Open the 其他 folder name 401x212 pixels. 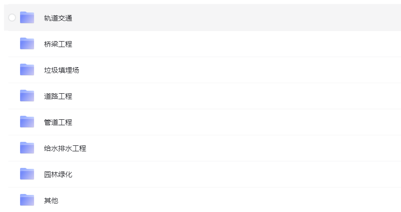pyautogui.click(x=51, y=200)
